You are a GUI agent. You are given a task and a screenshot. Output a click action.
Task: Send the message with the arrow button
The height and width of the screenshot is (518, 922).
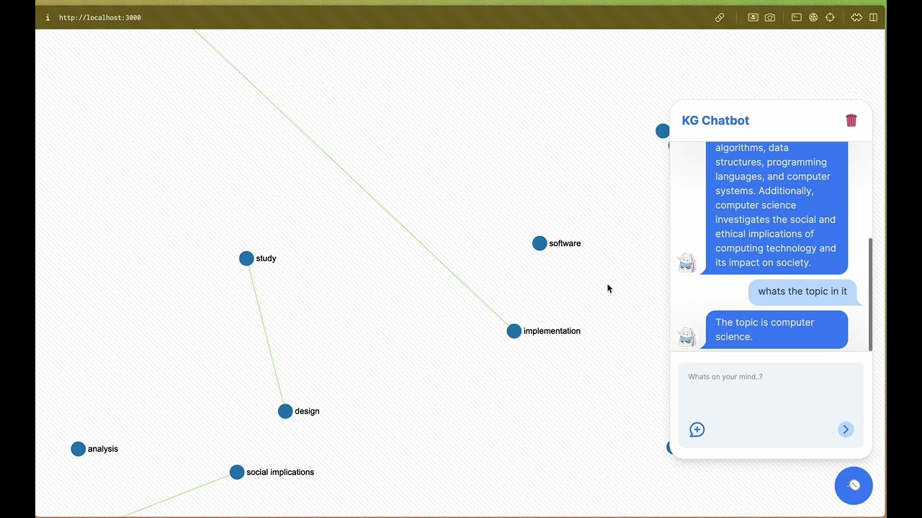846,430
